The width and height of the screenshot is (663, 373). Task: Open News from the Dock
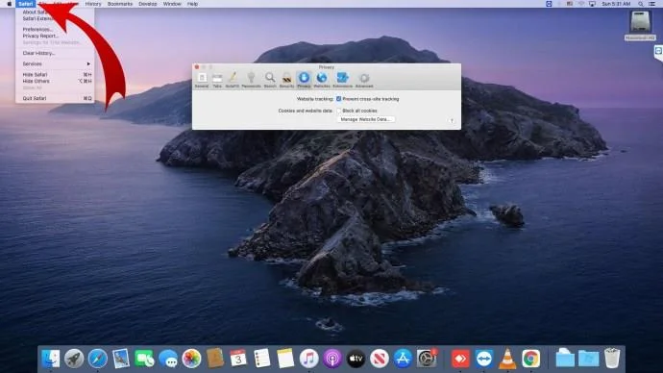click(x=380, y=359)
